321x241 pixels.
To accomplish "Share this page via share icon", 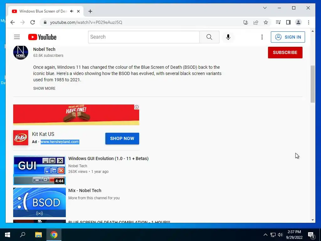I will 256,22.
